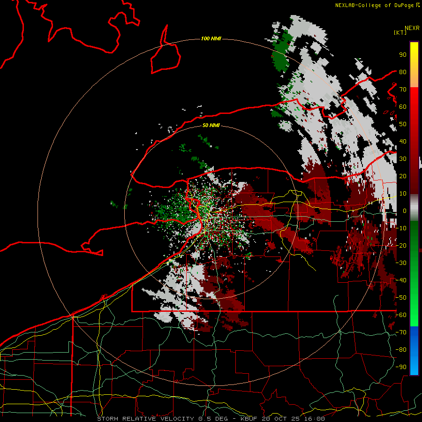Click the 70 value on the velocity scale
This screenshot has height=422, width=422.
[x=403, y=90]
